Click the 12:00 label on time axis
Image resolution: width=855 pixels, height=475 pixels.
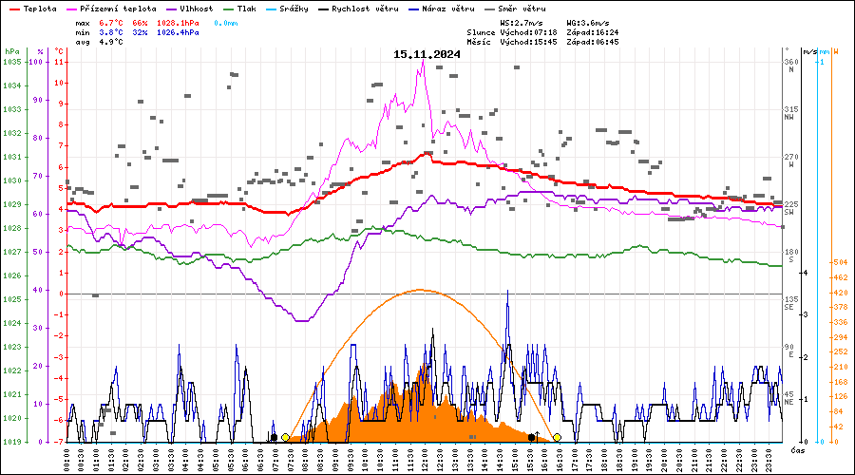(x=426, y=457)
